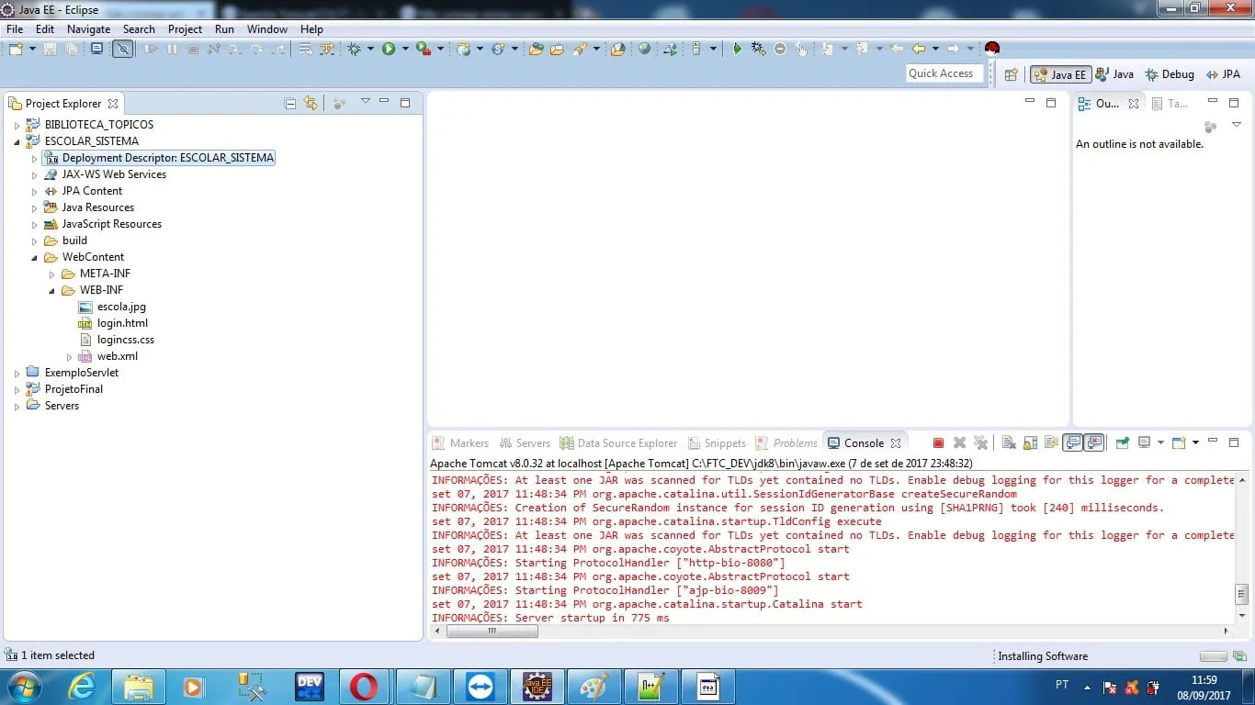1255x705 pixels.
Task: Toggle Skip All Breakpoints button
Action: [122, 49]
